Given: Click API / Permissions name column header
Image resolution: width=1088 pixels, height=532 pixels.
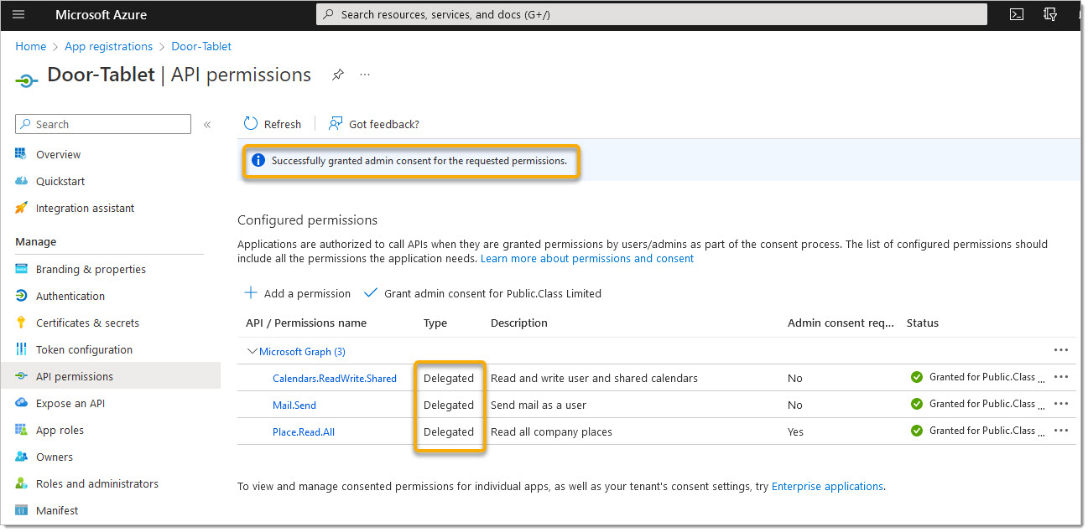Looking at the screenshot, I should (306, 323).
